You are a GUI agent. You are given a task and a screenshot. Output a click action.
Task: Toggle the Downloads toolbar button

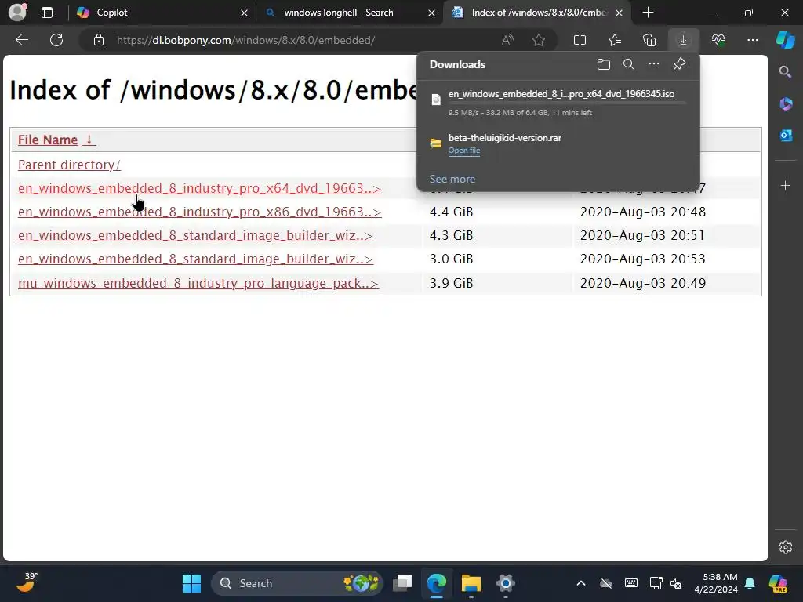click(683, 40)
